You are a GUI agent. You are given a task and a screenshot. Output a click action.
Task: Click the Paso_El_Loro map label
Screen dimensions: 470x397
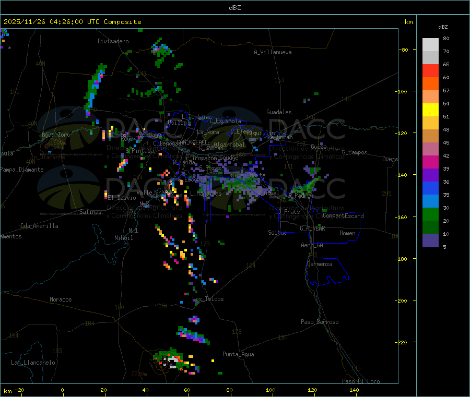point(361,381)
